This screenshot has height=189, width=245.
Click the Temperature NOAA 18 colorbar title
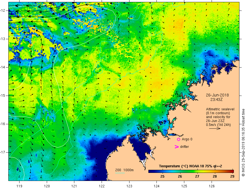tap(190, 166)
